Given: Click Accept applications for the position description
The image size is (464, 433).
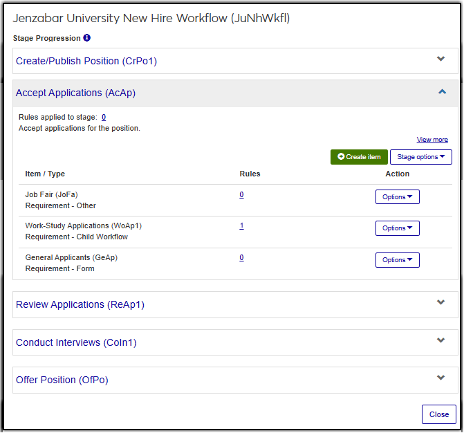Looking at the screenshot, I should coord(80,128).
